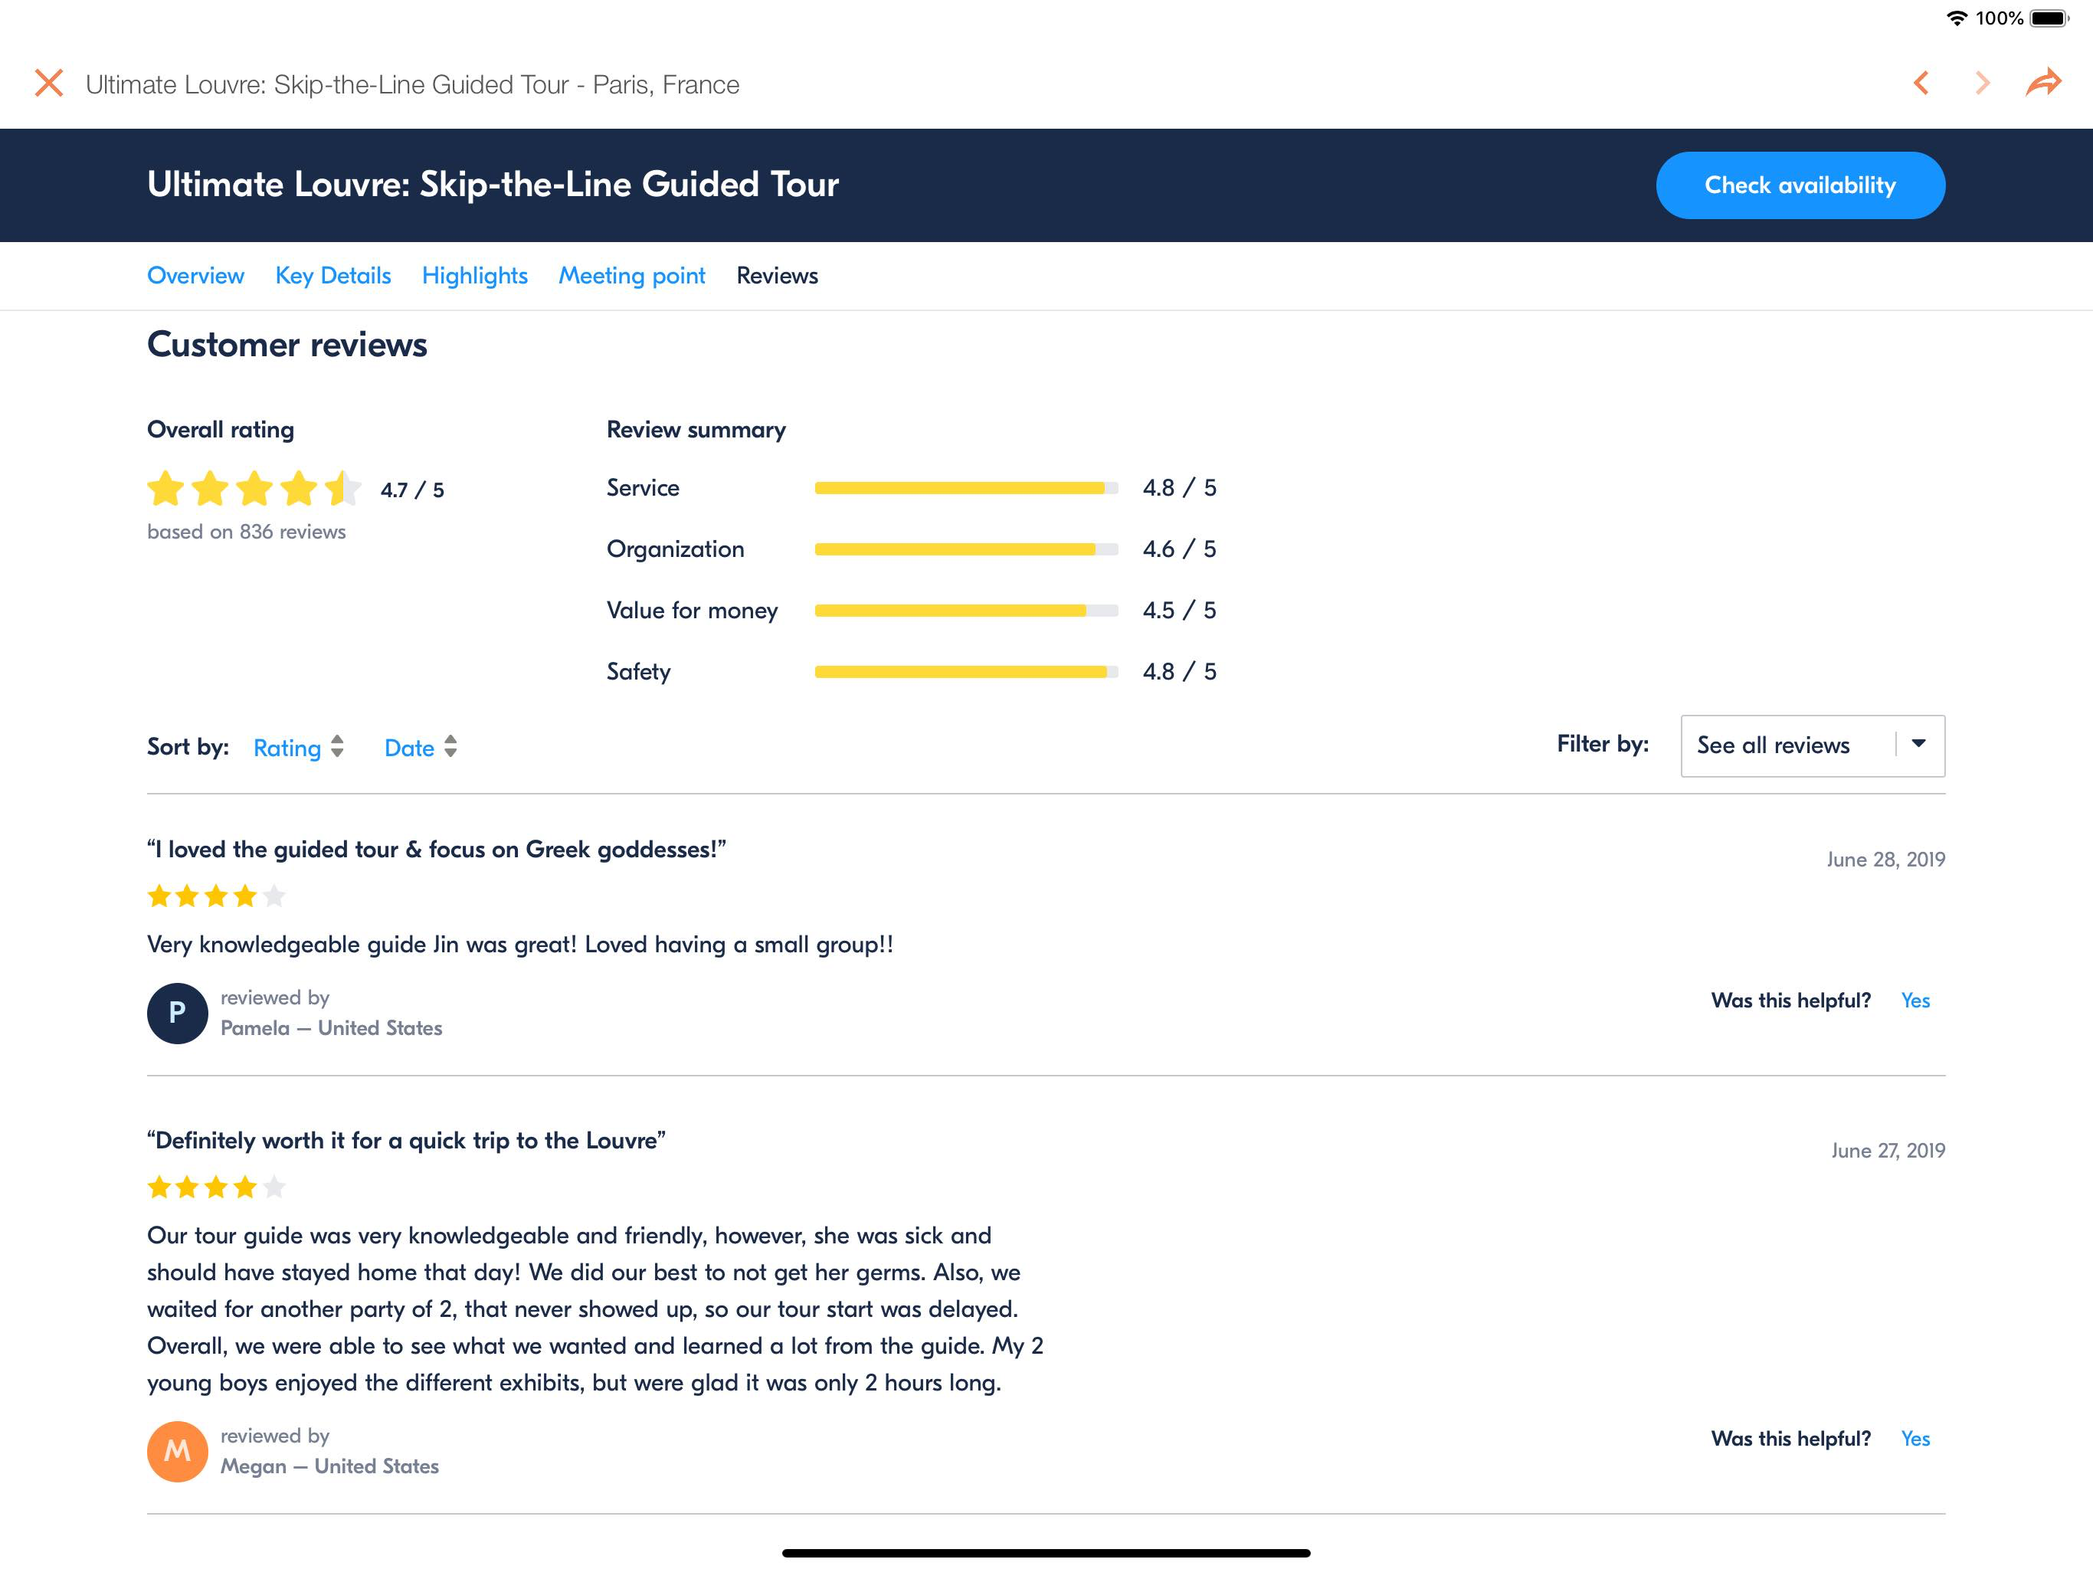The image size is (2093, 1569).
Task: Sort reviews by Date
Action: click(x=410, y=748)
